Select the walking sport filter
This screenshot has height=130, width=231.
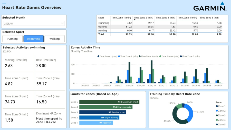pyautogui.click(x=54, y=39)
